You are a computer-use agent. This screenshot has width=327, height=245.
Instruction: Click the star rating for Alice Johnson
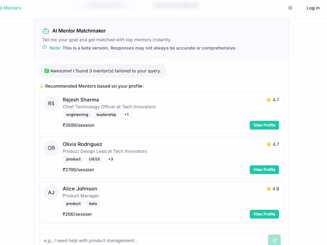[269, 189]
